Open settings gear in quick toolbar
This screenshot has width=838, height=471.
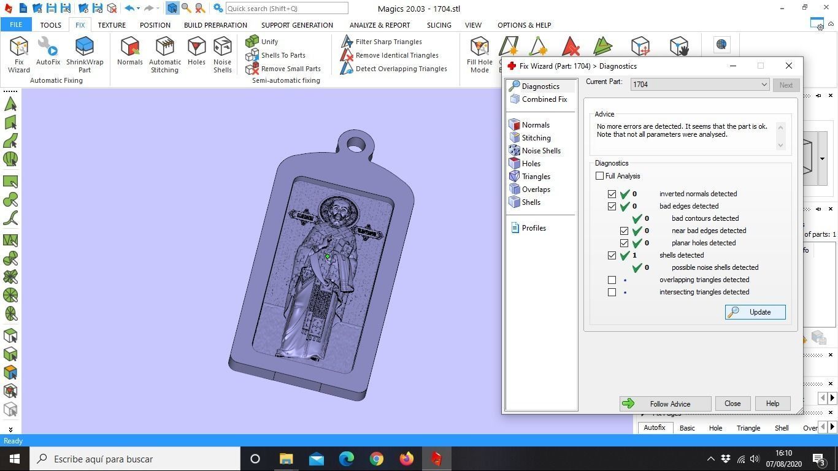218,9
